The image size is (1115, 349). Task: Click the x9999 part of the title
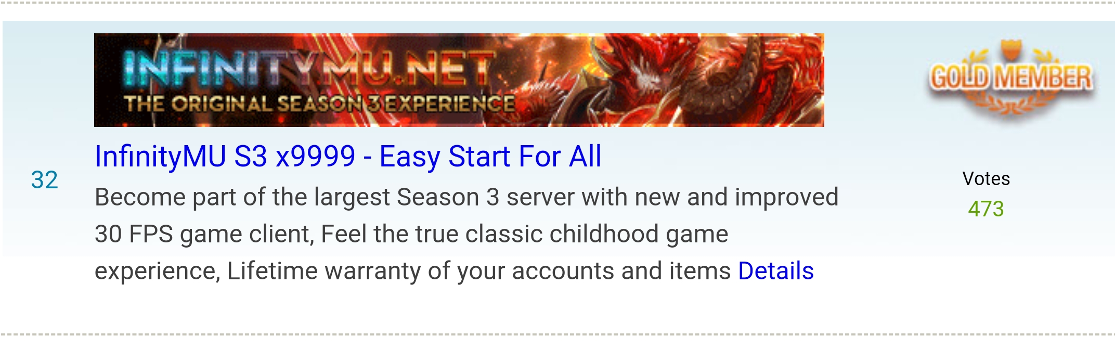pyautogui.click(x=315, y=156)
